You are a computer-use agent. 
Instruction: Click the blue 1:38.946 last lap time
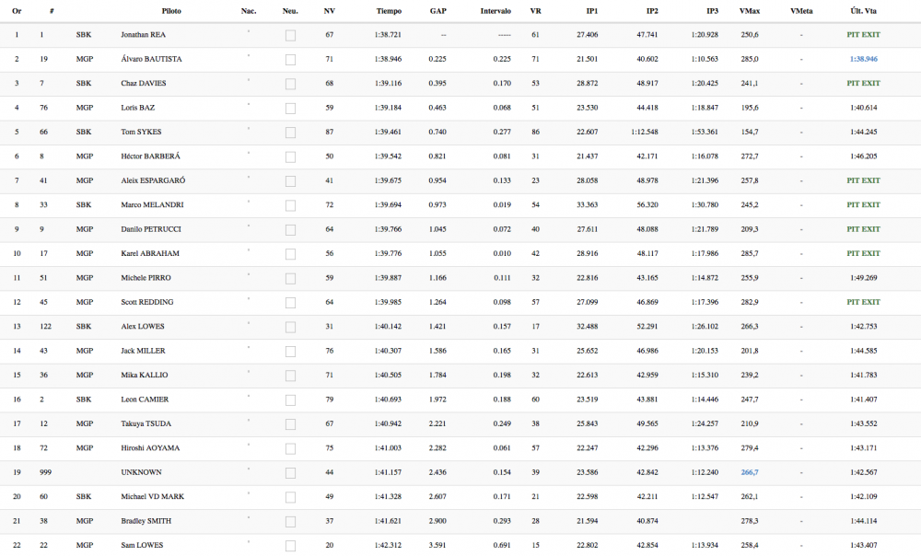pyautogui.click(x=863, y=59)
